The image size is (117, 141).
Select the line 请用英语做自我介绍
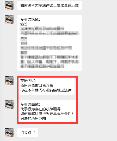coord(37,85)
